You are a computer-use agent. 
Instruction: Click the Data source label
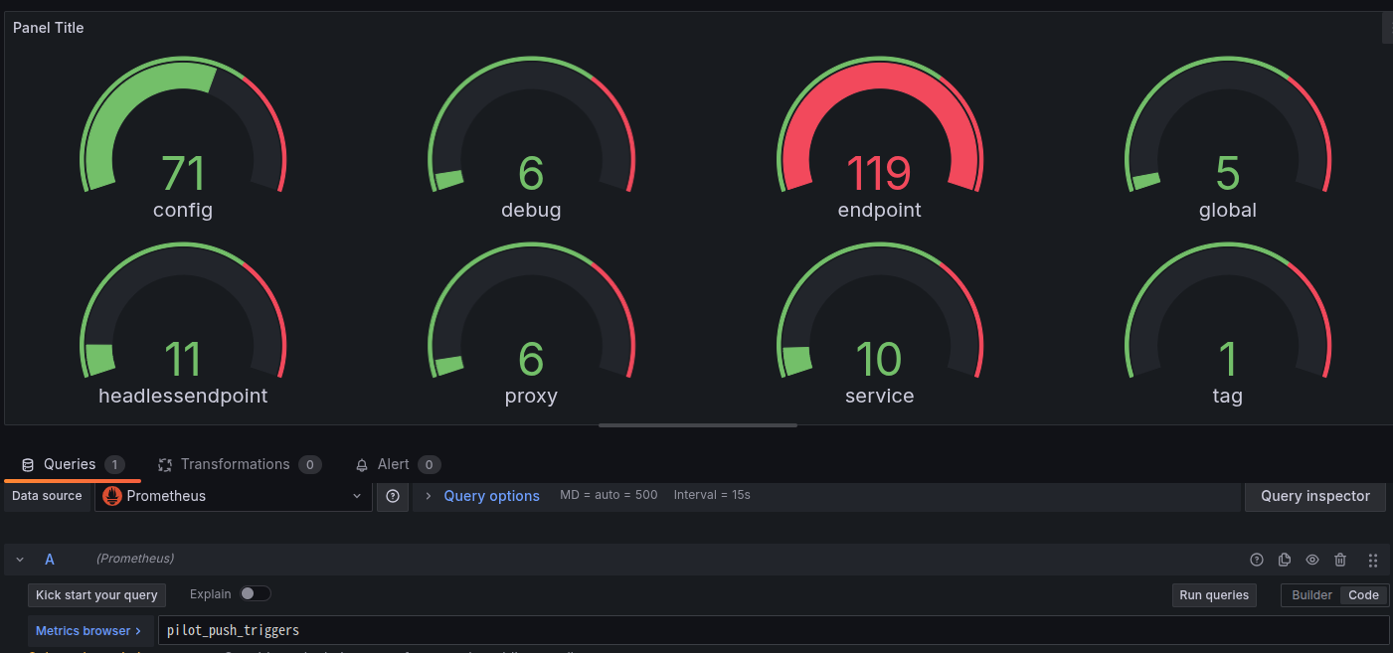(x=47, y=496)
